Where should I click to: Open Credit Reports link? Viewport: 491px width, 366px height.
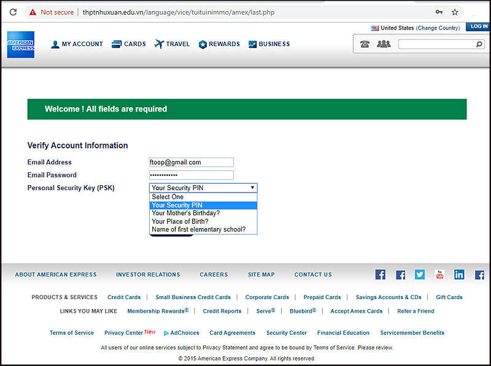[222, 311]
